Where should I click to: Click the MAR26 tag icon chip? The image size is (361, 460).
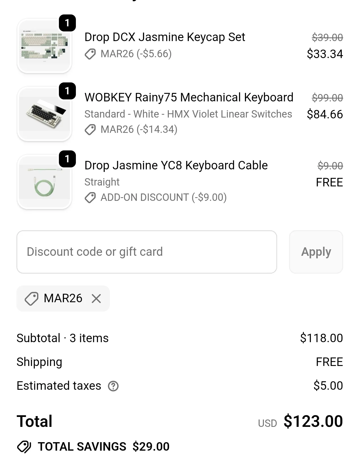(31, 299)
